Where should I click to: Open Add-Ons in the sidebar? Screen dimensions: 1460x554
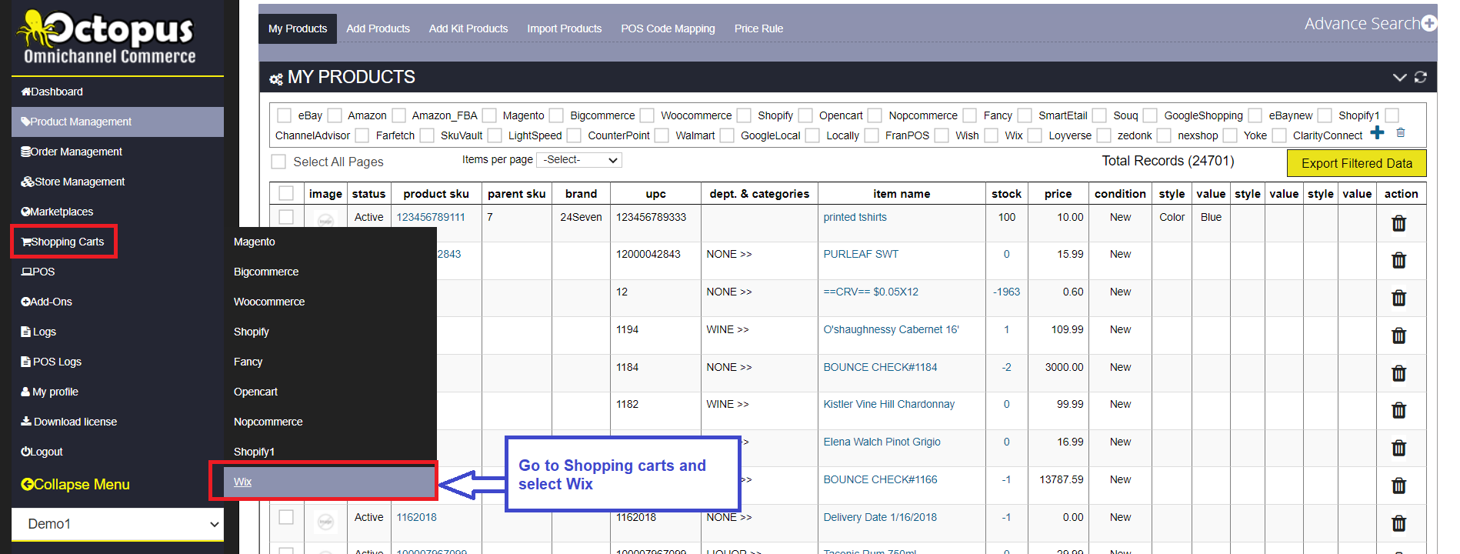pyautogui.click(x=47, y=302)
